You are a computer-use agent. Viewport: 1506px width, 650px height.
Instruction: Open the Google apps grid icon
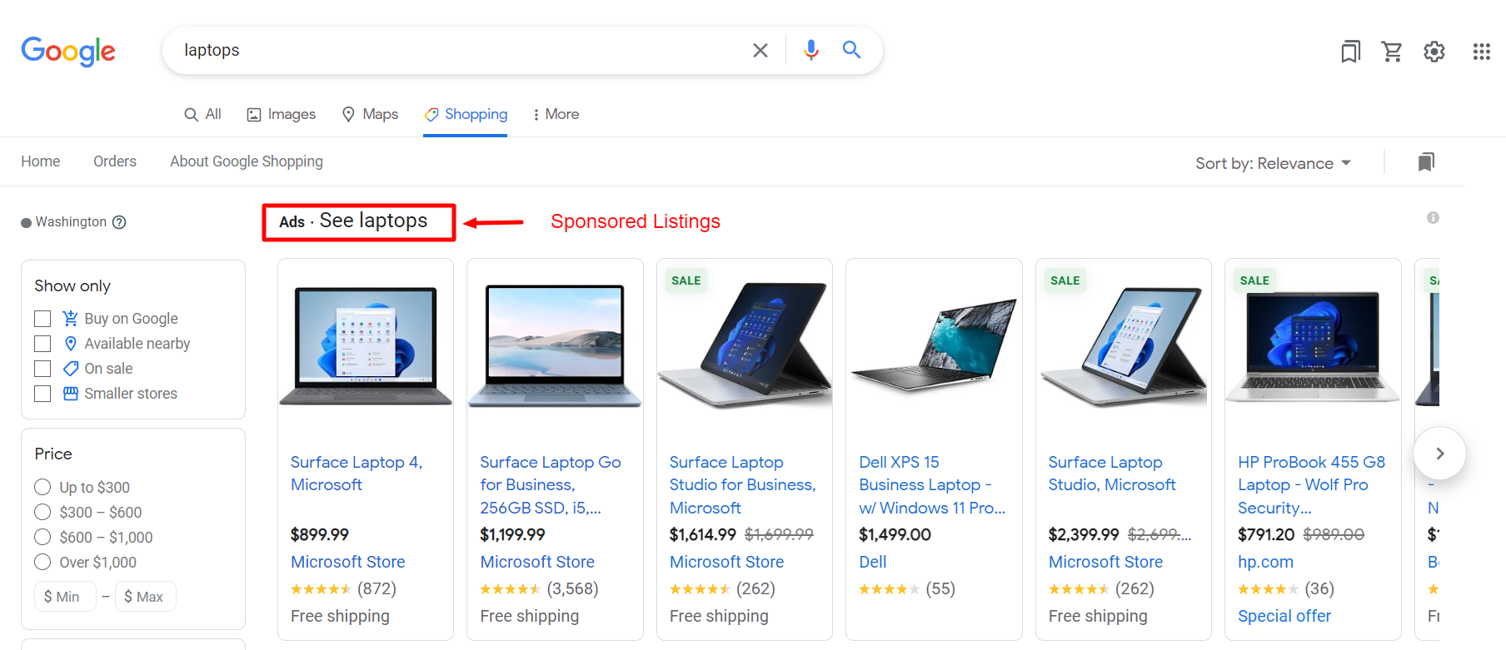pos(1481,52)
